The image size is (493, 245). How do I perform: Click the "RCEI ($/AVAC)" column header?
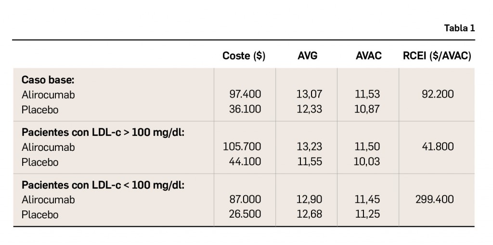pyautogui.click(x=437, y=56)
